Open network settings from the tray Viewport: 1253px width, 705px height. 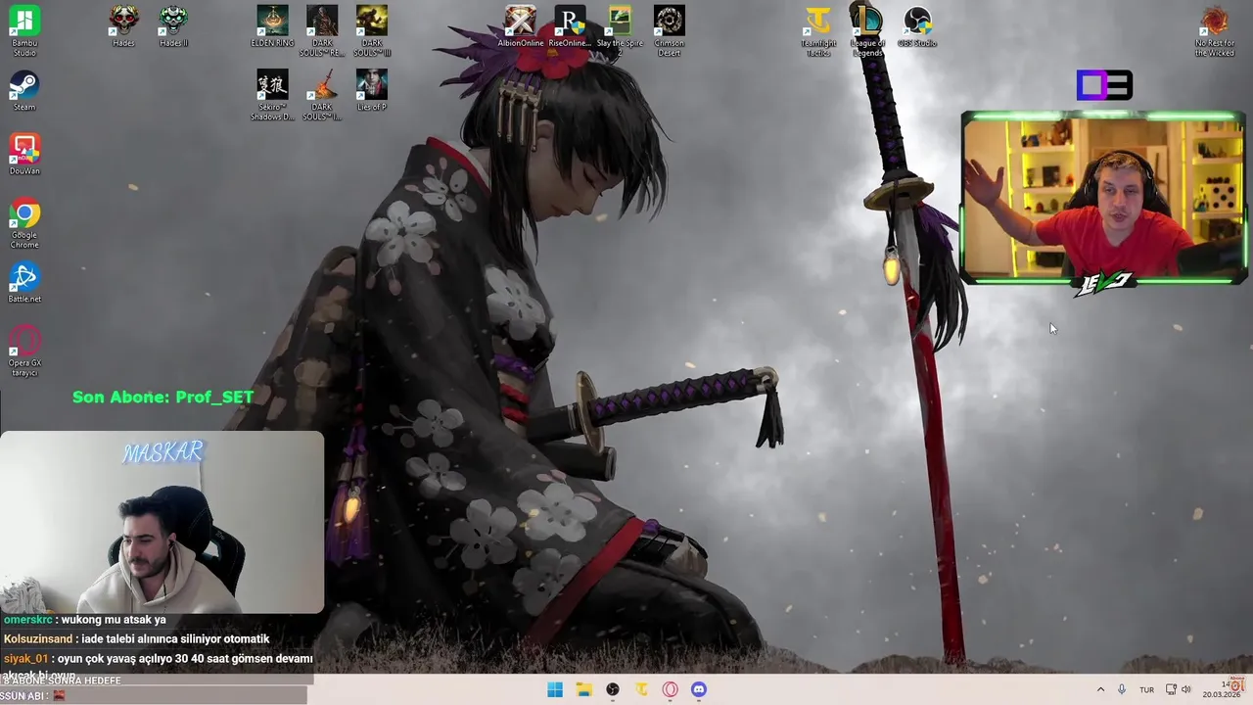tap(1171, 689)
